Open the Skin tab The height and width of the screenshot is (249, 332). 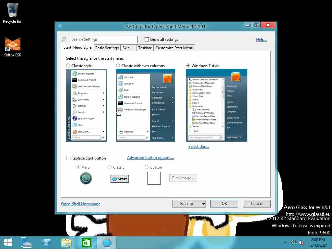pos(128,48)
